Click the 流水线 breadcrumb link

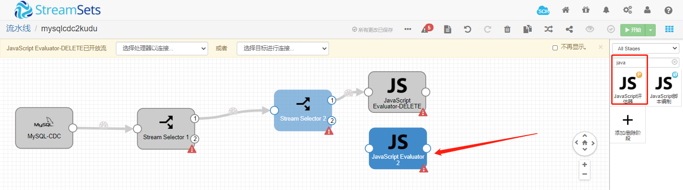pos(18,29)
